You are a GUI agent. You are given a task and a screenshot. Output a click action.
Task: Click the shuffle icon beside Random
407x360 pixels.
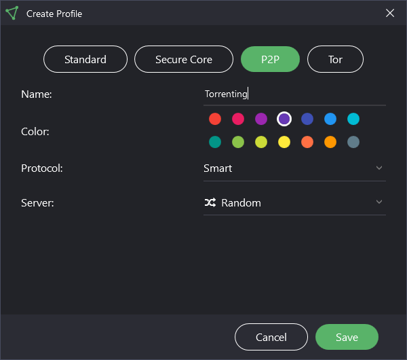(210, 202)
